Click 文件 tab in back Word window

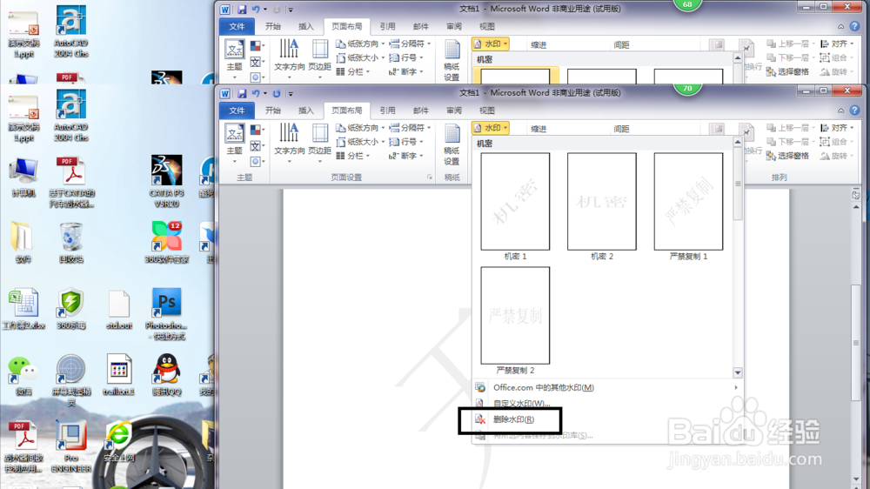237,27
